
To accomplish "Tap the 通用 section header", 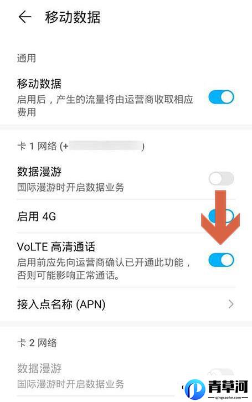I will (x=27, y=58).
